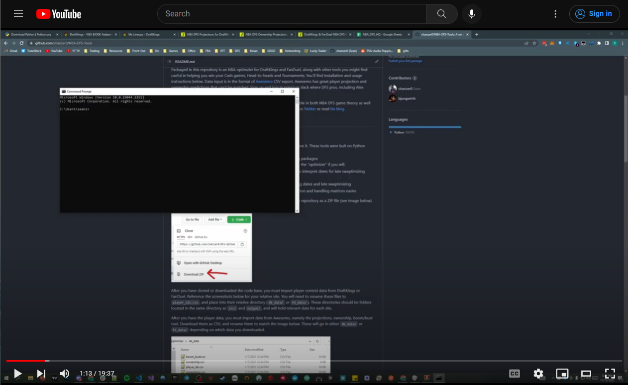Open YouTube's guide hamburger menu
The height and width of the screenshot is (385, 628).
coord(18,13)
